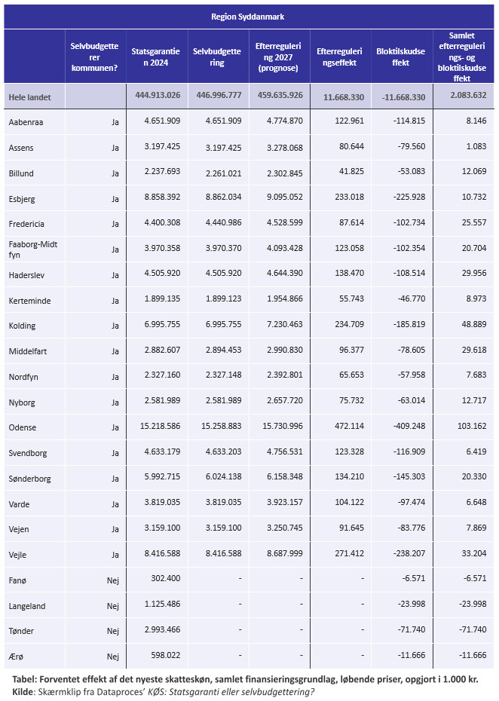This screenshot has width=499, height=701.
Task: Click Odense total effect value 103.162
Action: [472, 426]
